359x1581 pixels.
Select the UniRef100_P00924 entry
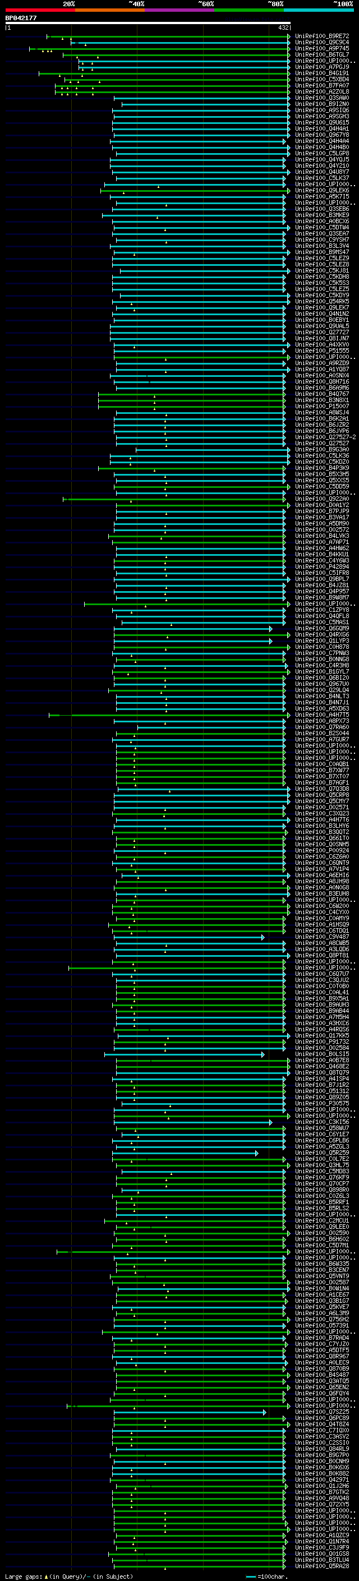tap(321, 851)
